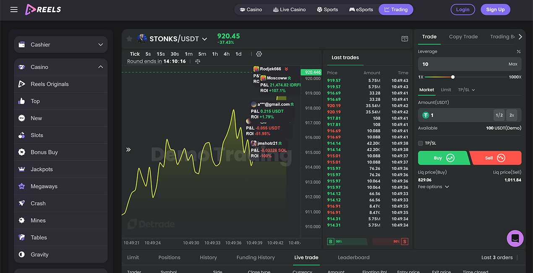Click the Bonus Buy icon

click(22, 152)
